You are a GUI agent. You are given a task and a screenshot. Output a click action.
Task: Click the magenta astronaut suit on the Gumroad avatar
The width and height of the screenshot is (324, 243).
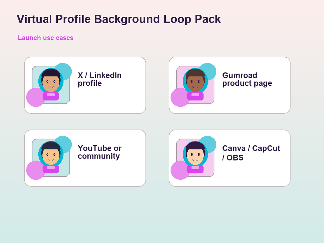click(195, 96)
